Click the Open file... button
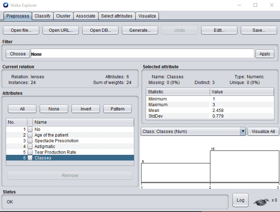 pyautogui.click(x=21, y=30)
